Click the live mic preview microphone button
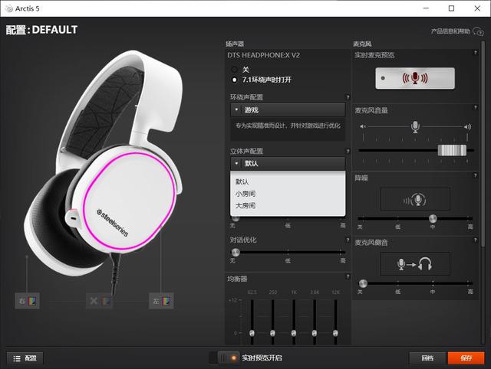Viewport: 491px width, 369px height. tap(415, 78)
